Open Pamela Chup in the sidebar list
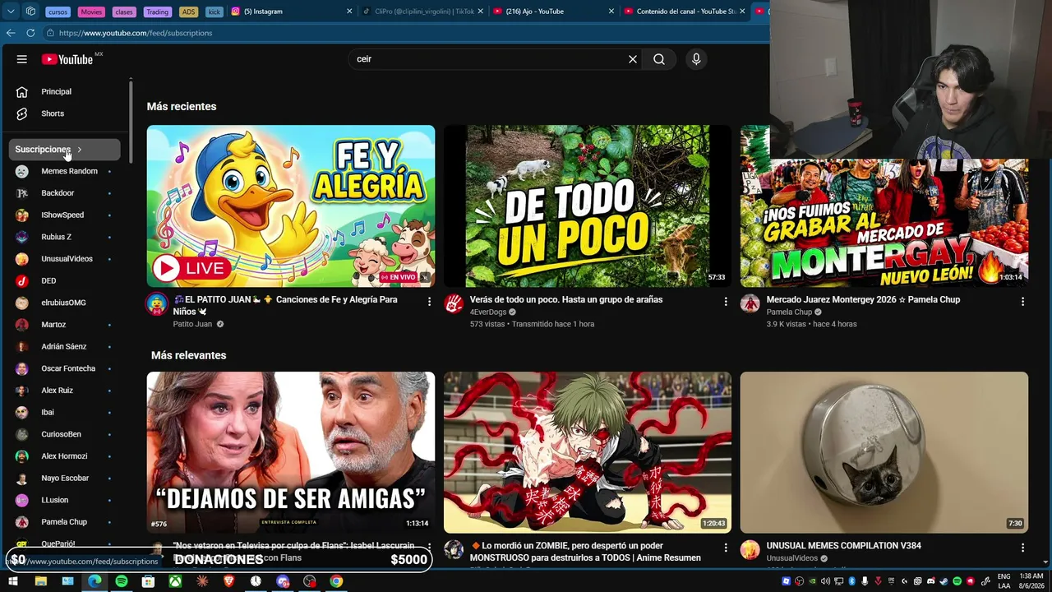 point(65,522)
